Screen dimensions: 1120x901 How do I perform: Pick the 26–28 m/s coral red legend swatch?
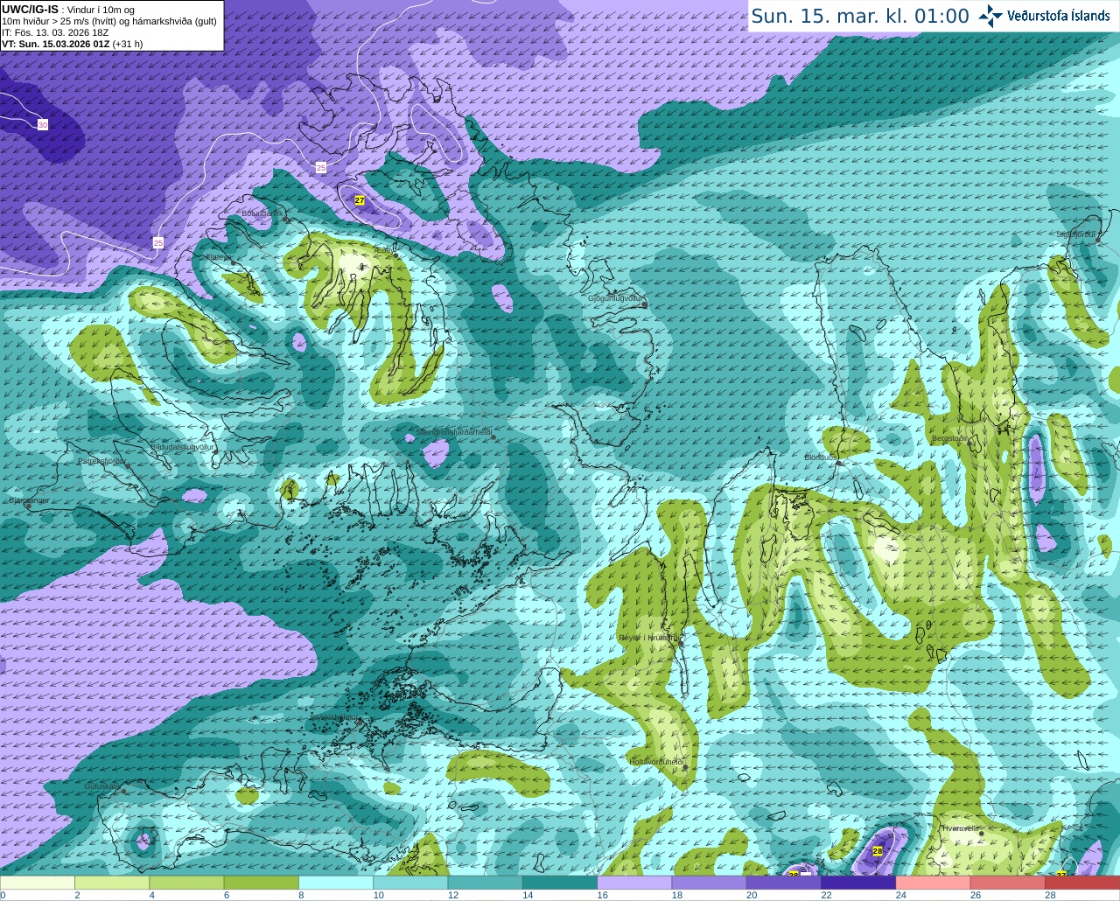point(1008,883)
